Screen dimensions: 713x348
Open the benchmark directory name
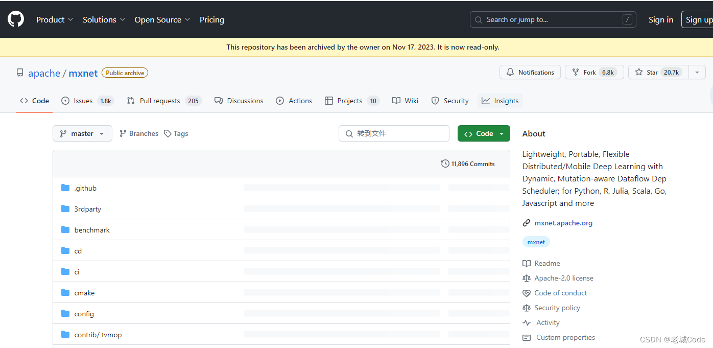[92, 230]
